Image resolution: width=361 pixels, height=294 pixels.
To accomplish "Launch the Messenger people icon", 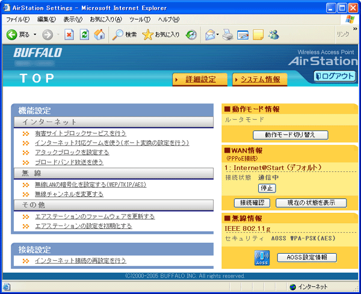I will (x=273, y=35).
